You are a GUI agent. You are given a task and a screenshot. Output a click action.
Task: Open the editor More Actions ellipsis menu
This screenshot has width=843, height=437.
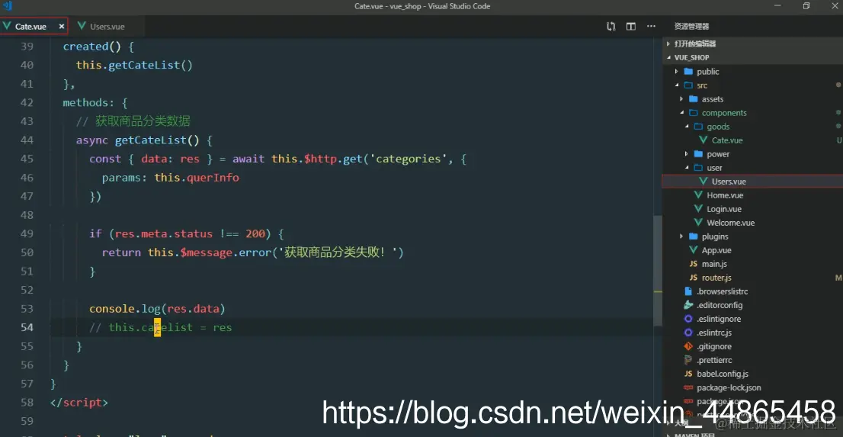point(651,26)
